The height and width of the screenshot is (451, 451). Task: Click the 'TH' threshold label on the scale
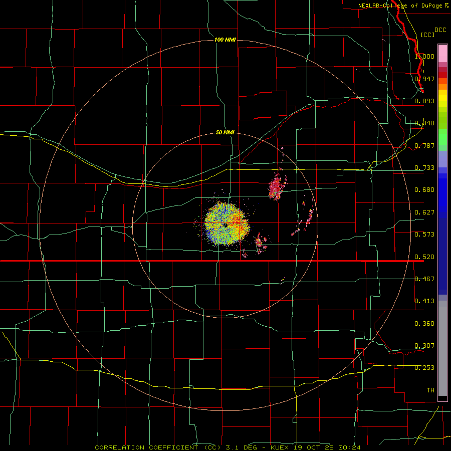(x=430, y=390)
